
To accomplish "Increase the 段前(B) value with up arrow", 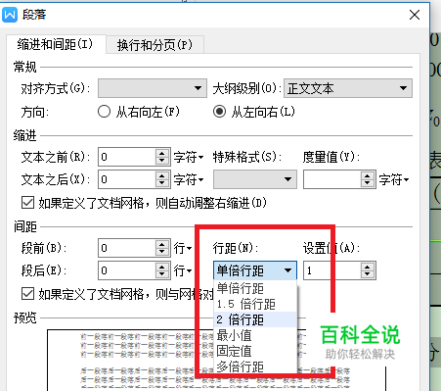I will [x=162, y=244].
